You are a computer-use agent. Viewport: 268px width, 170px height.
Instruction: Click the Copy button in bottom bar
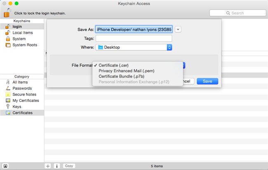click(x=69, y=166)
